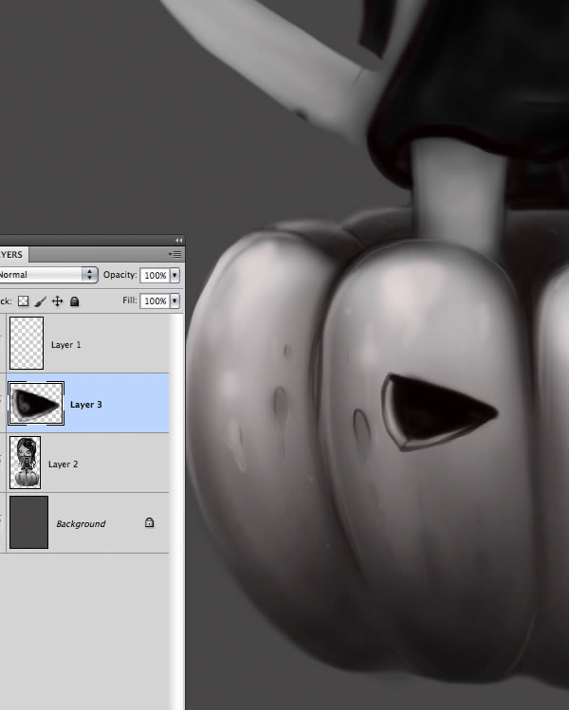Select Layer 2 character thumbnail
The height and width of the screenshot is (710, 569).
click(26, 463)
